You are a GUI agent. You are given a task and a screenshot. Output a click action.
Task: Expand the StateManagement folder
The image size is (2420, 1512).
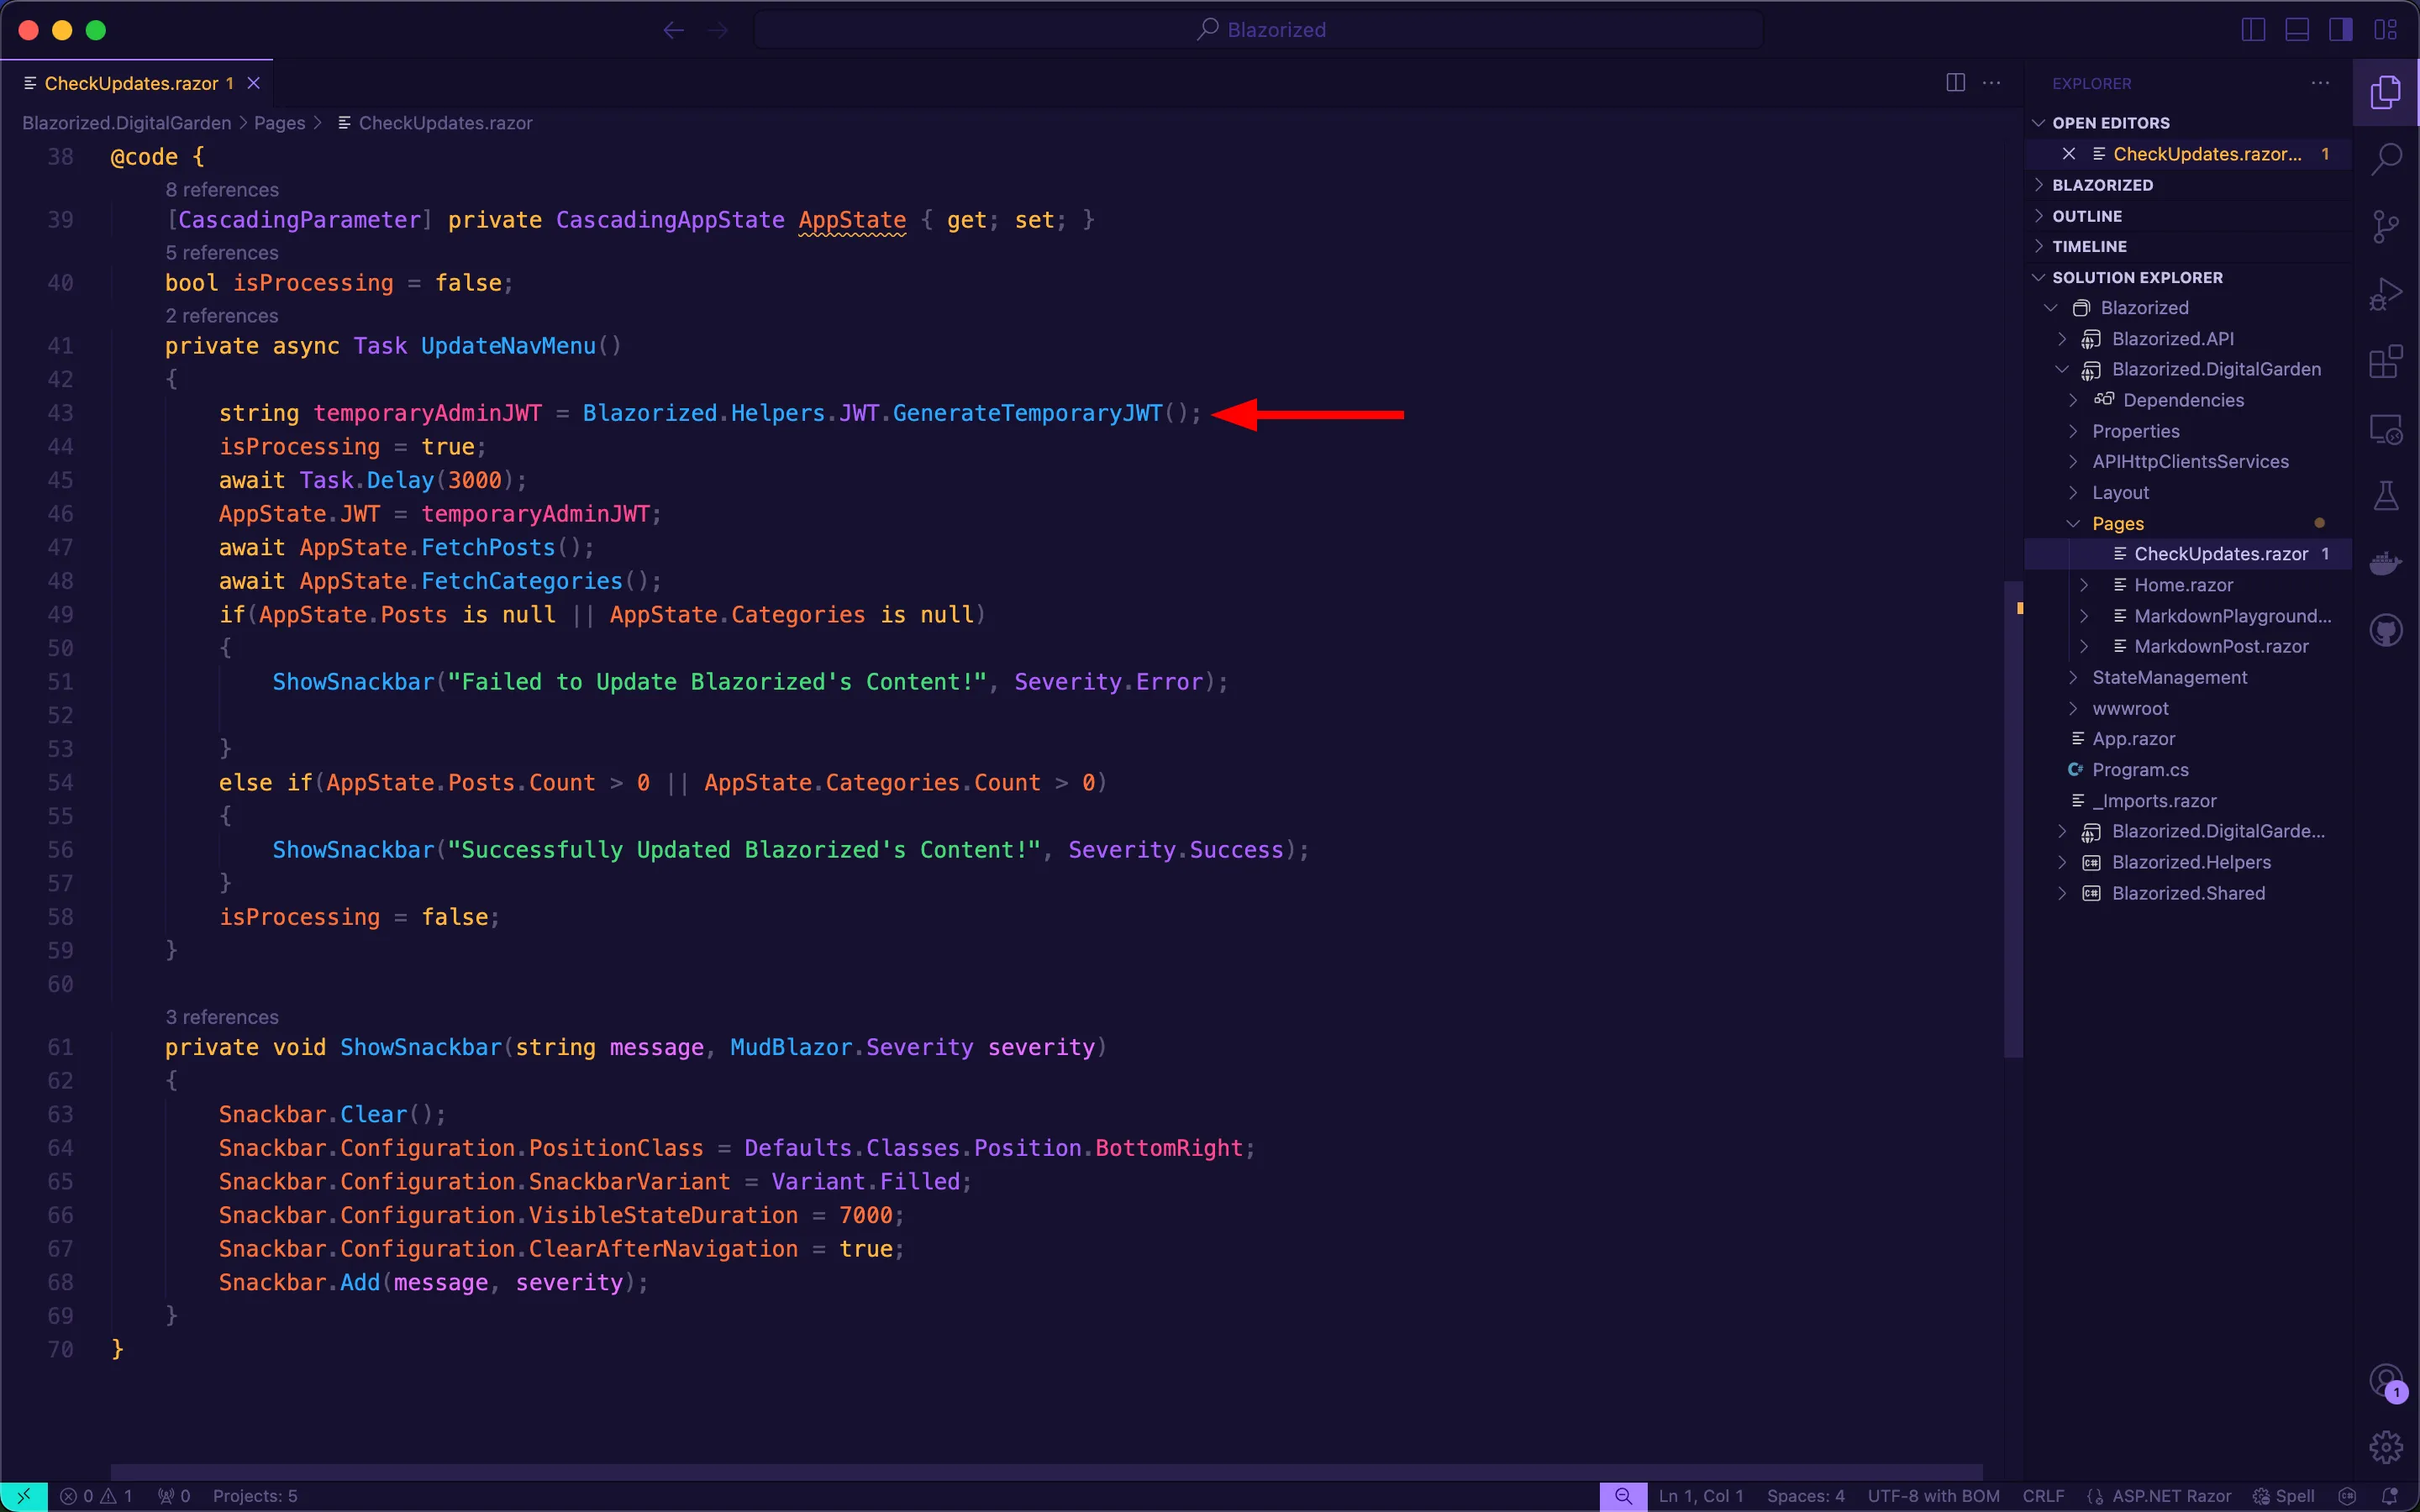click(2074, 677)
